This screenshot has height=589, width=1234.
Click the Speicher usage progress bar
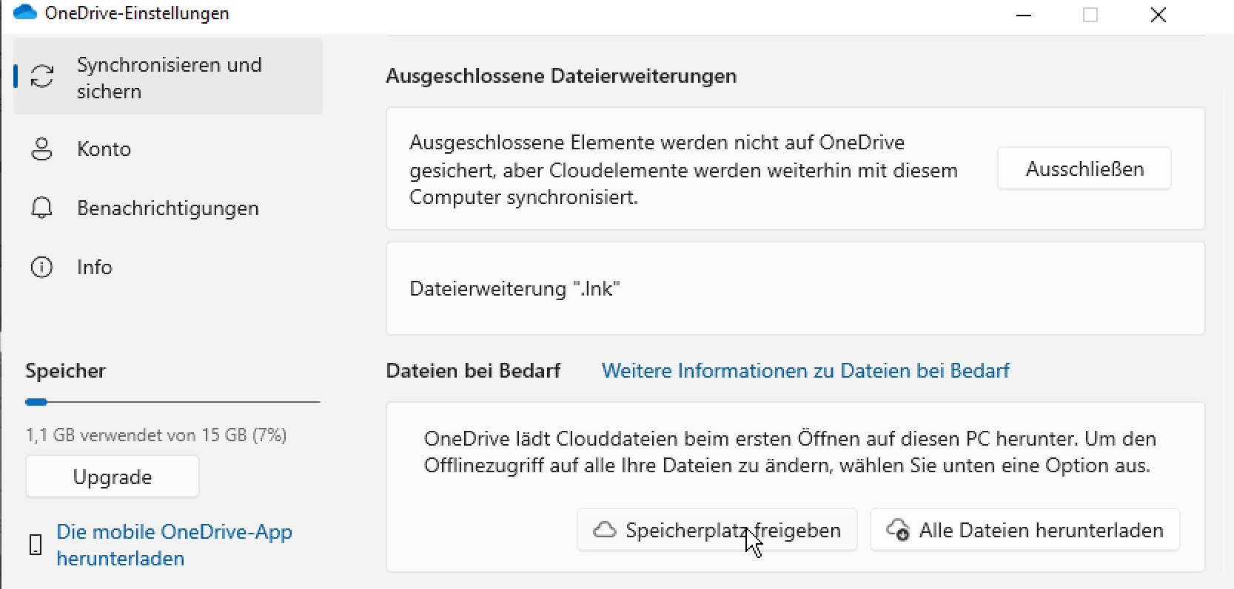click(172, 402)
